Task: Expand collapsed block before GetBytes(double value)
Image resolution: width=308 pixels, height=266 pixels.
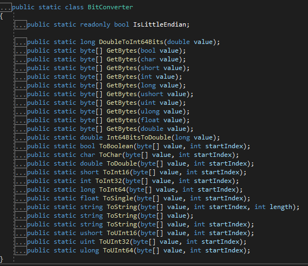Action: [x=21, y=129]
